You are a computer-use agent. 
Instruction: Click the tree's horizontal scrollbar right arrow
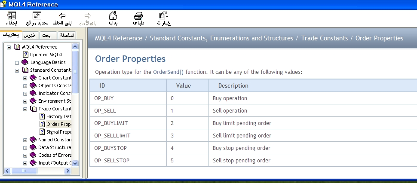[x=67, y=171]
